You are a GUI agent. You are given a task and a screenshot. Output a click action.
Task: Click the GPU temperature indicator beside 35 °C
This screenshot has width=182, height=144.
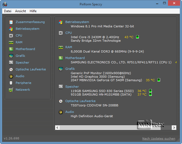tap(159, 80)
